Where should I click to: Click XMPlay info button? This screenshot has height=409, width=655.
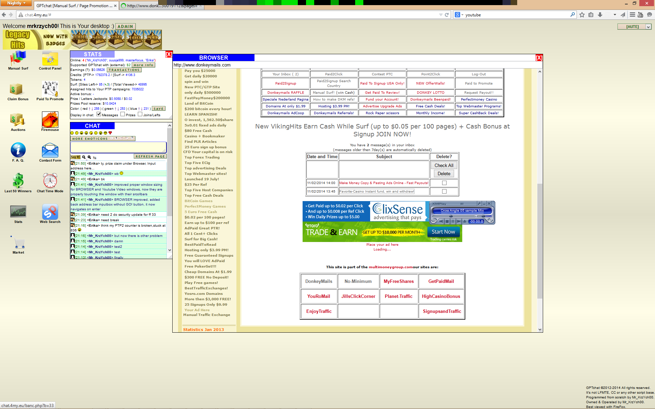coord(434,221)
